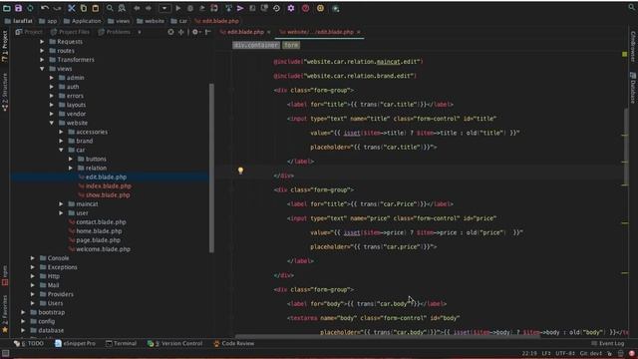Close the first edit.blade.php tab
Image resolution: width=638 pixels, height=359 pixels.
[268, 32]
